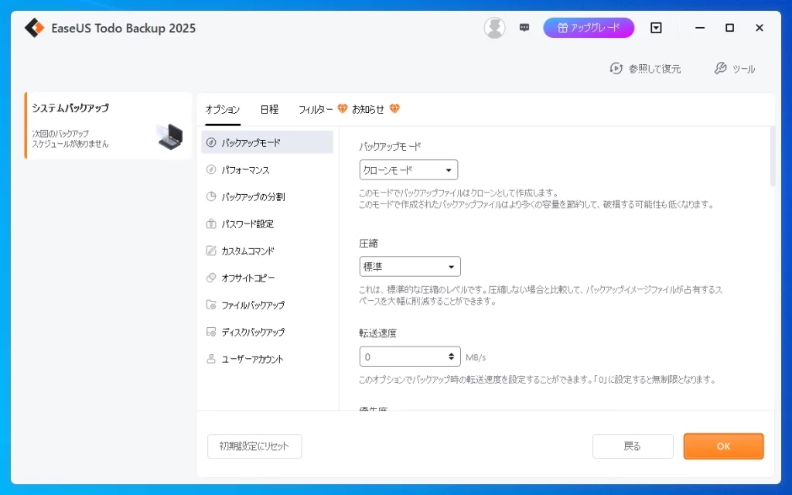Open 参照して復元 browse to recover
Viewport: 792px width, 495px height.
[x=645, y=69]
